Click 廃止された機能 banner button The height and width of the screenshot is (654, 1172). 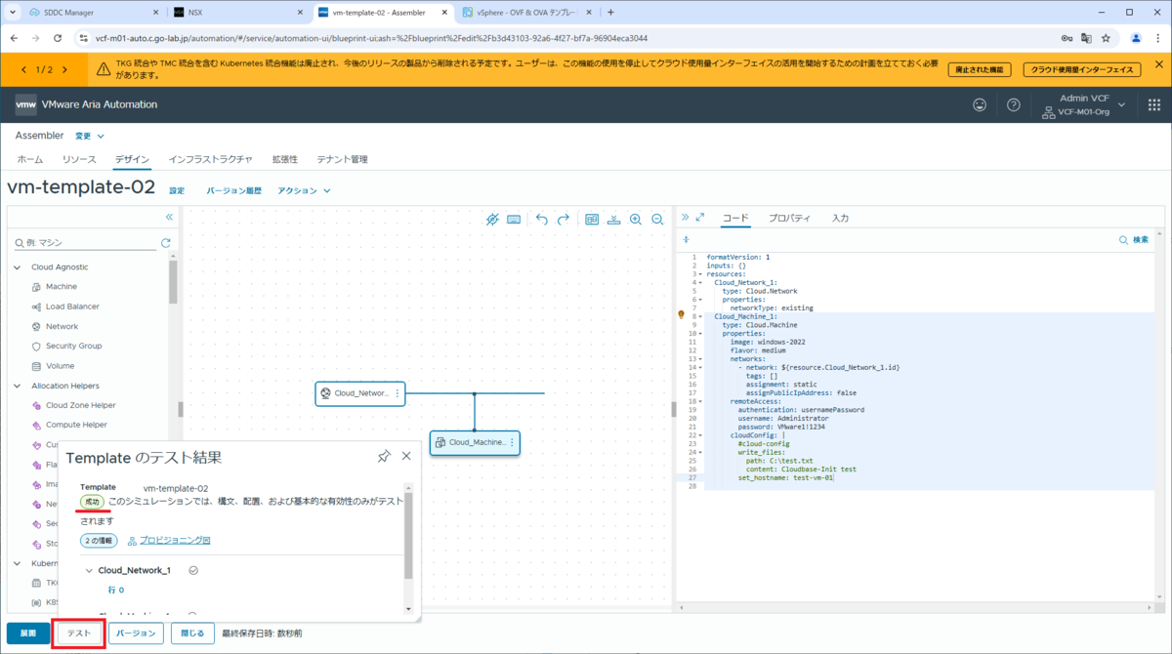980,69
